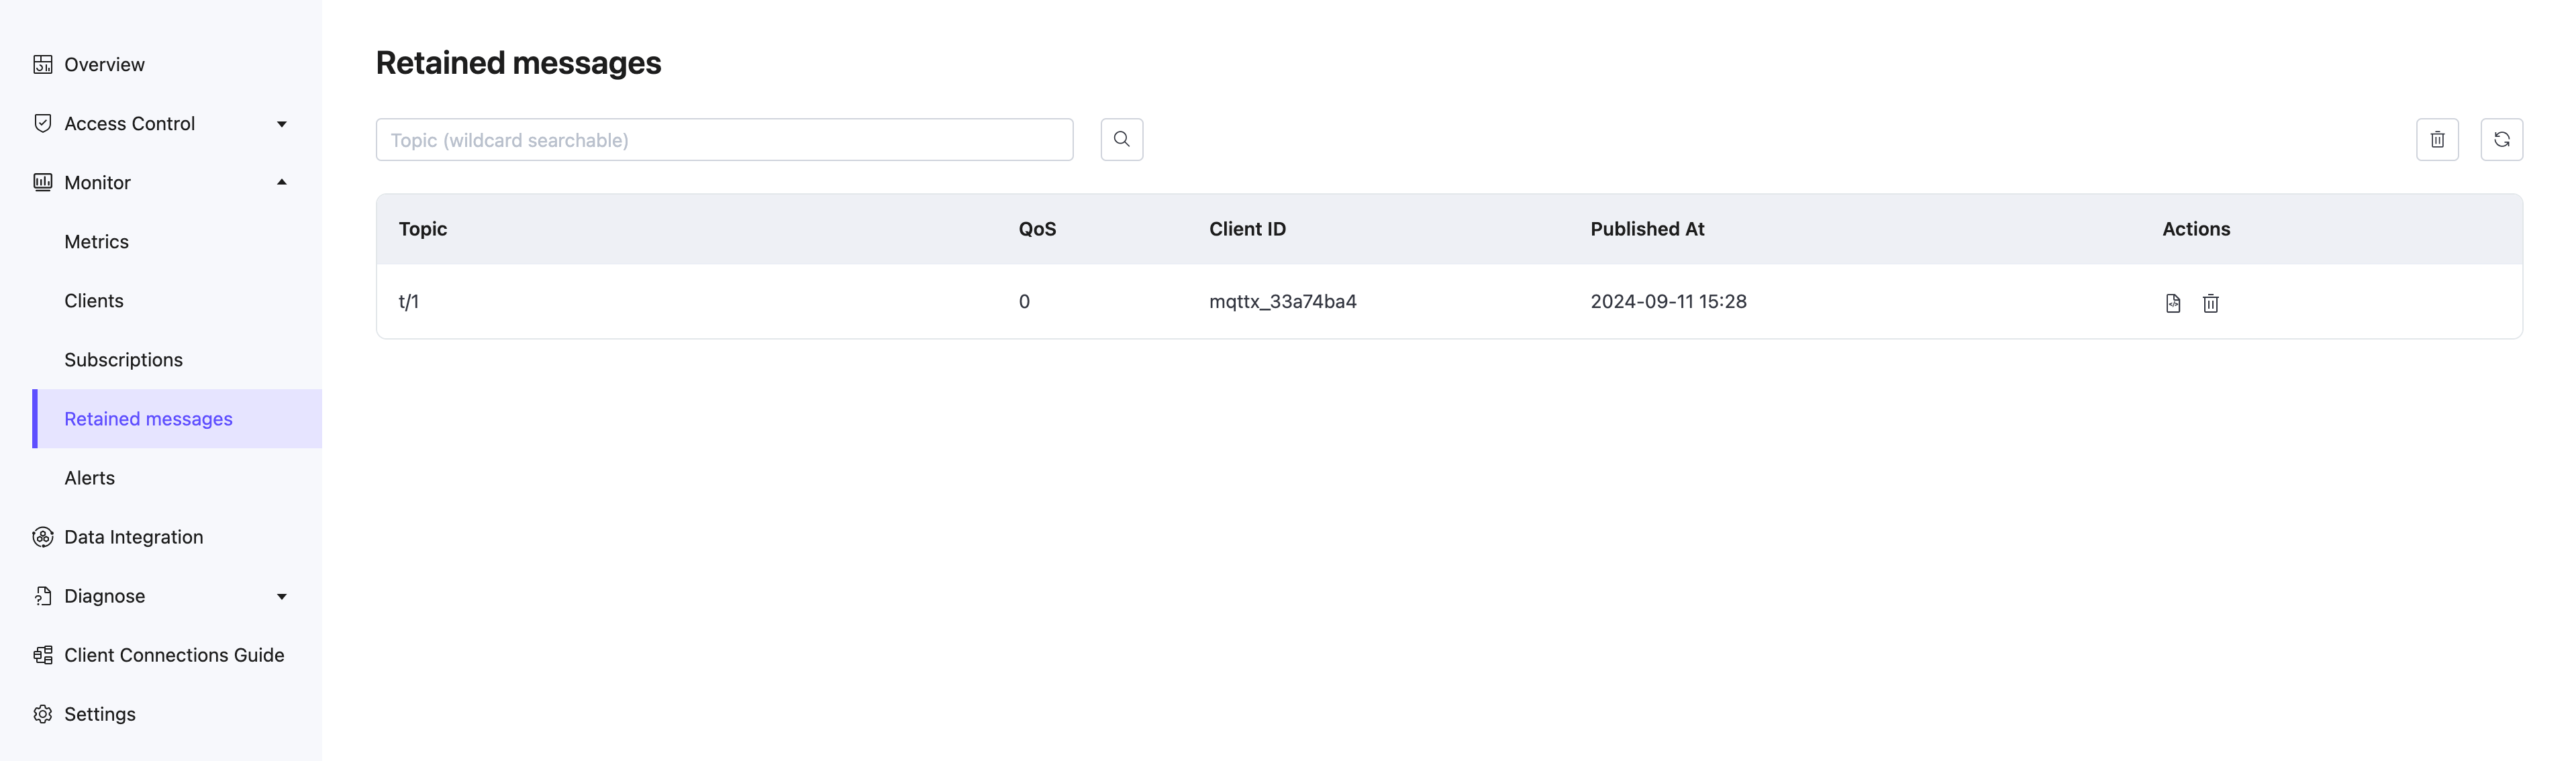Click the mqttx_33a74ba4 client ID
The height and width of the screenshot is (761, 2576).
(x=1282, y=301)
